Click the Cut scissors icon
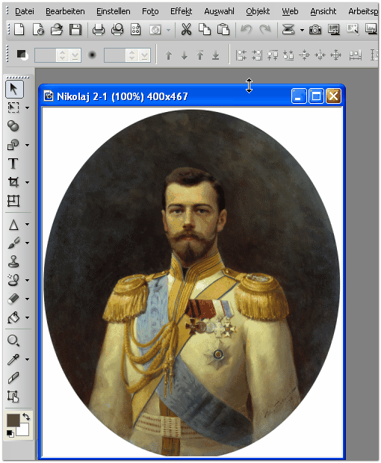The width and height of the screenshot is (381, 463). pyautogui.click(x=186, y=30)
